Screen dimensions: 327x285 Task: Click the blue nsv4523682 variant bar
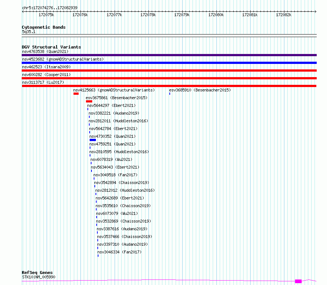pyautogui.click(x=169, y=63)
